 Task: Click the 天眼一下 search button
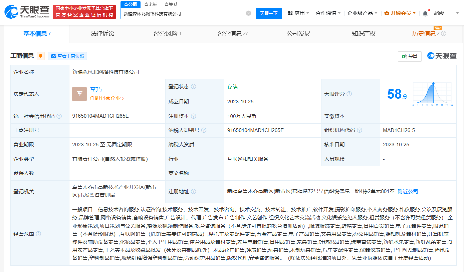pos(269,13)
